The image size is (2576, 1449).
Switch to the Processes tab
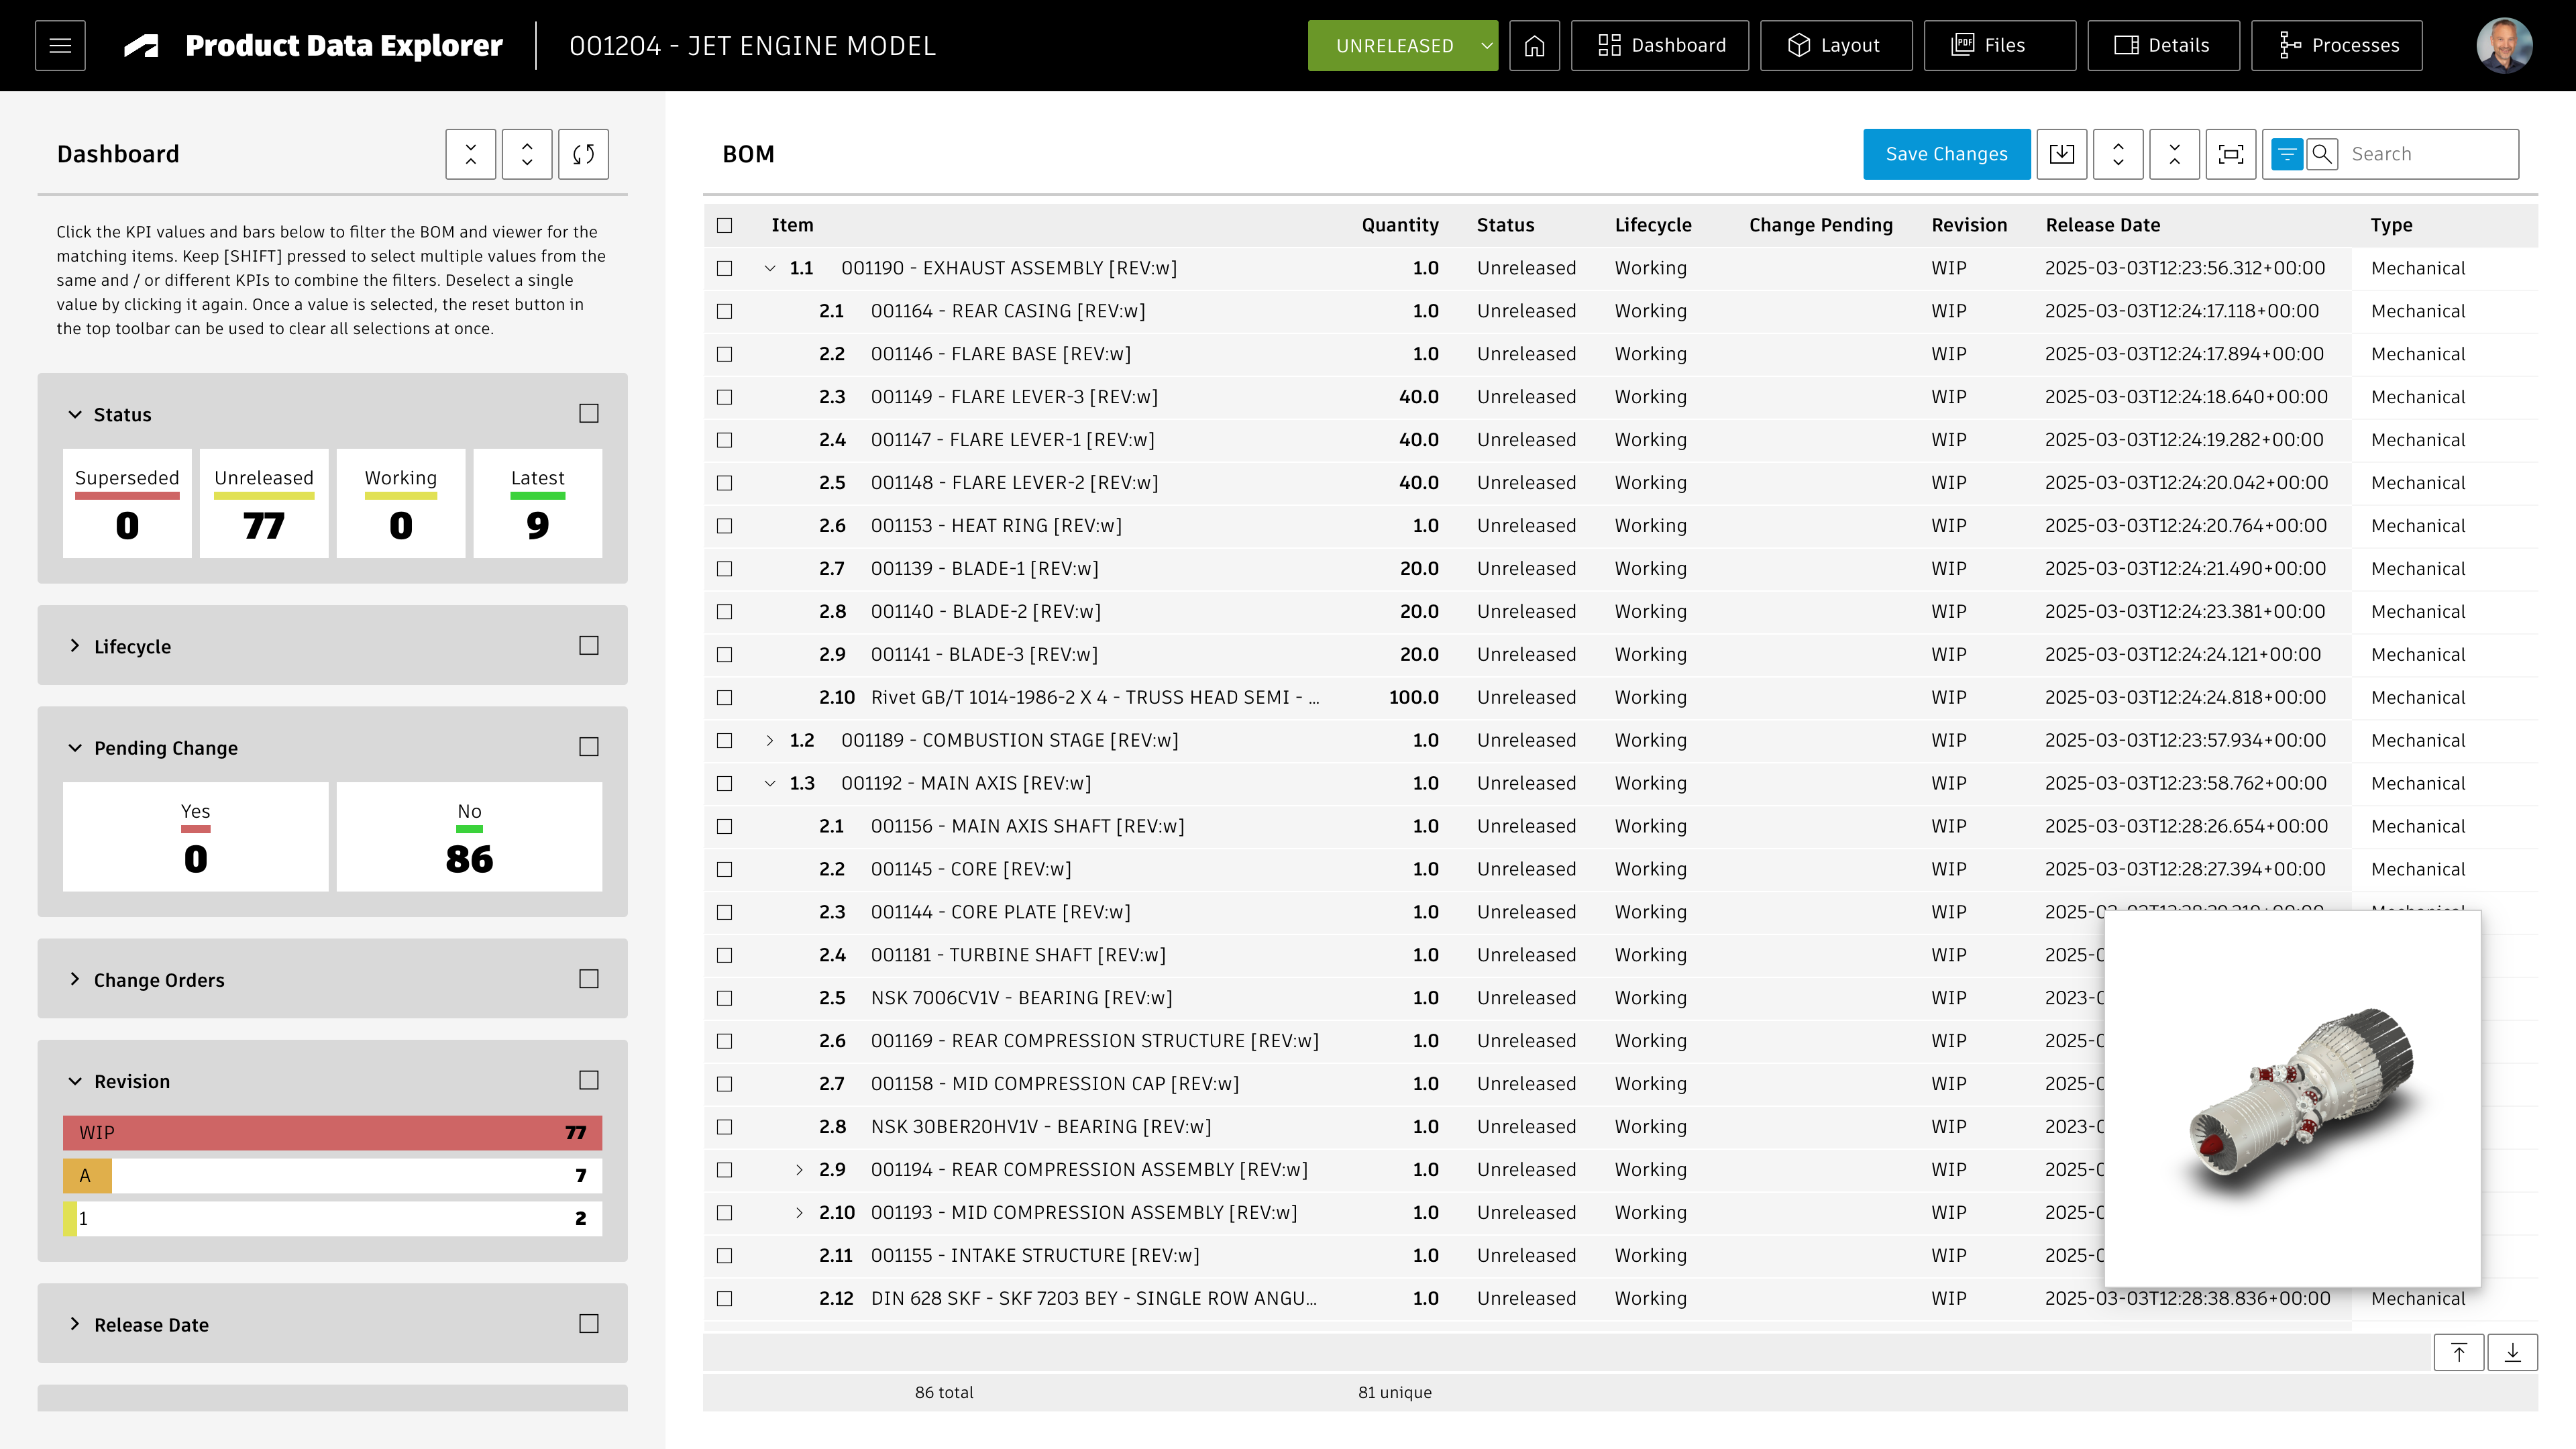2336,46
